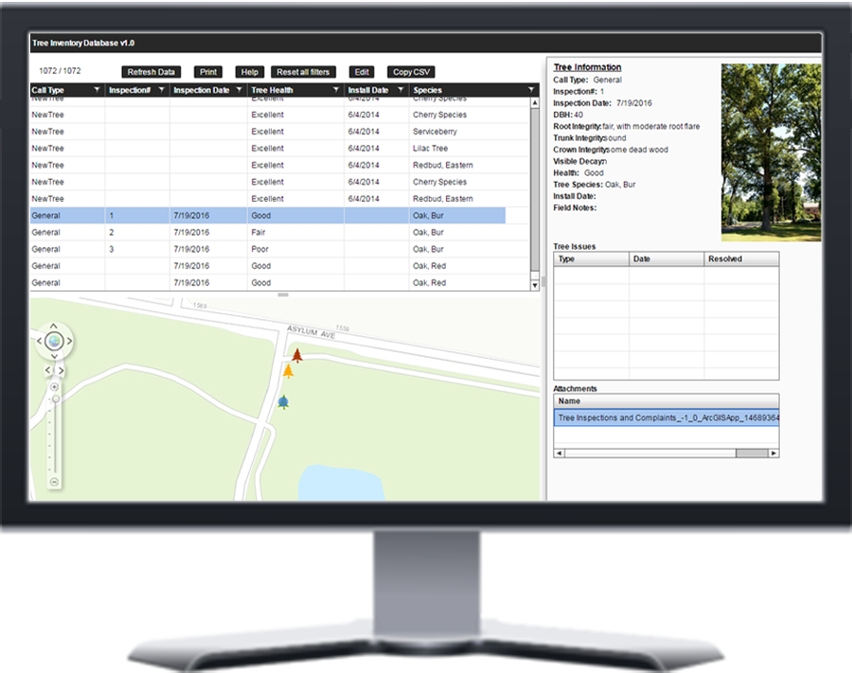This screenshot has height=673, width=852.
Task: Click the Reset all filters button
Action: 303,72
